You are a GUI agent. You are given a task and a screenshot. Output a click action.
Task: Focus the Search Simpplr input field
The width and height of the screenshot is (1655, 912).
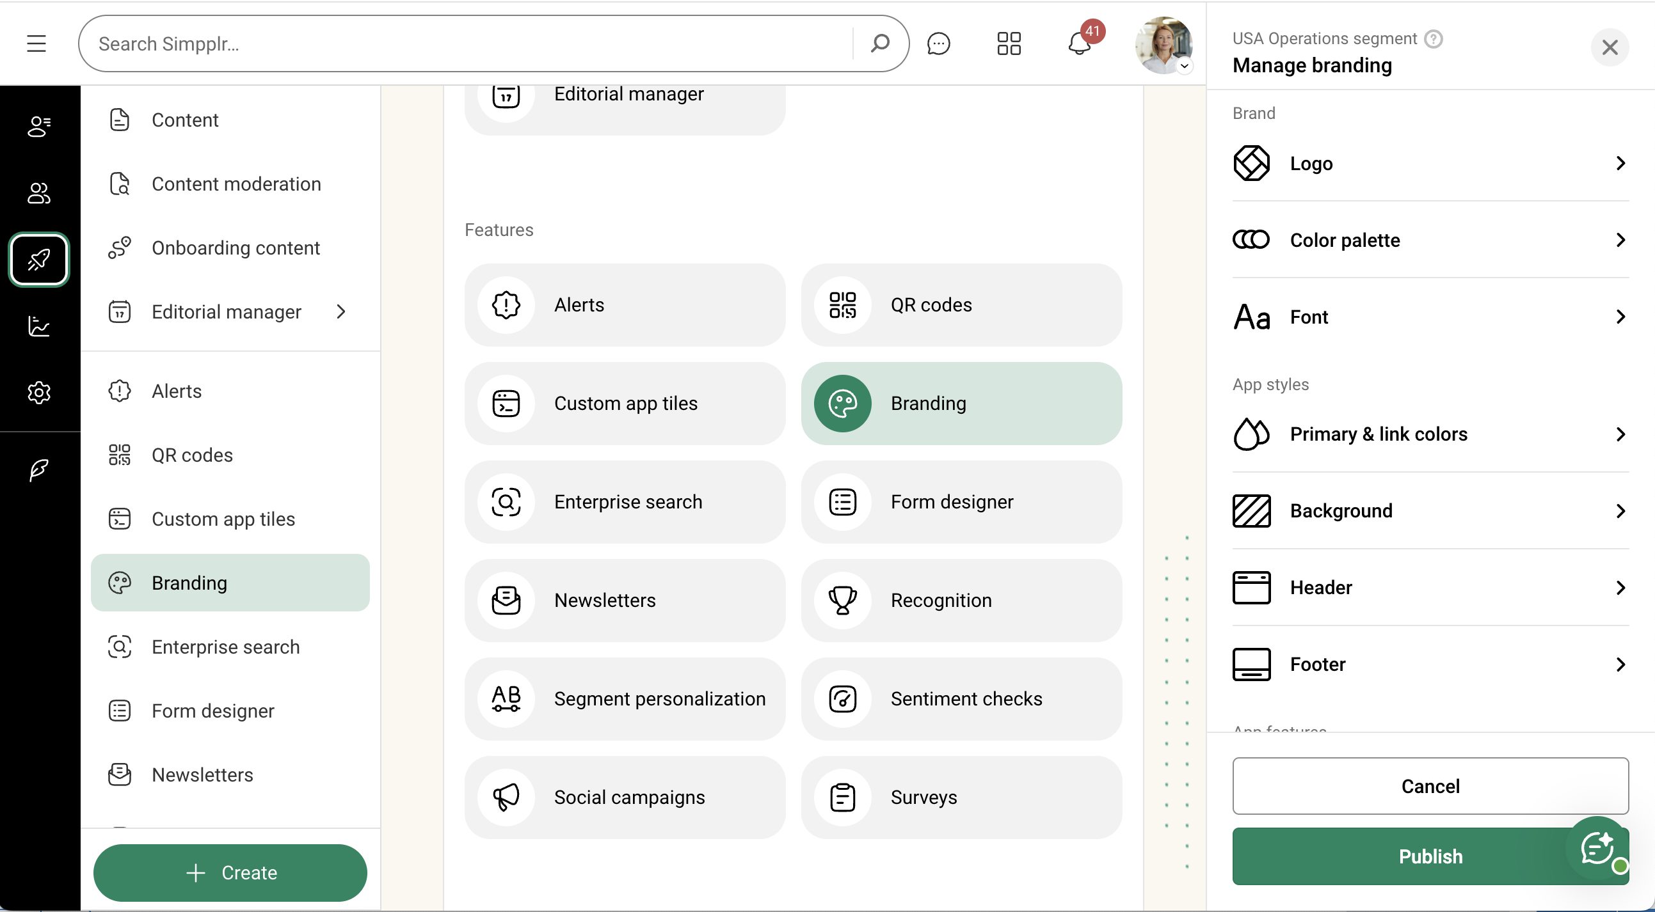point(469,43)
